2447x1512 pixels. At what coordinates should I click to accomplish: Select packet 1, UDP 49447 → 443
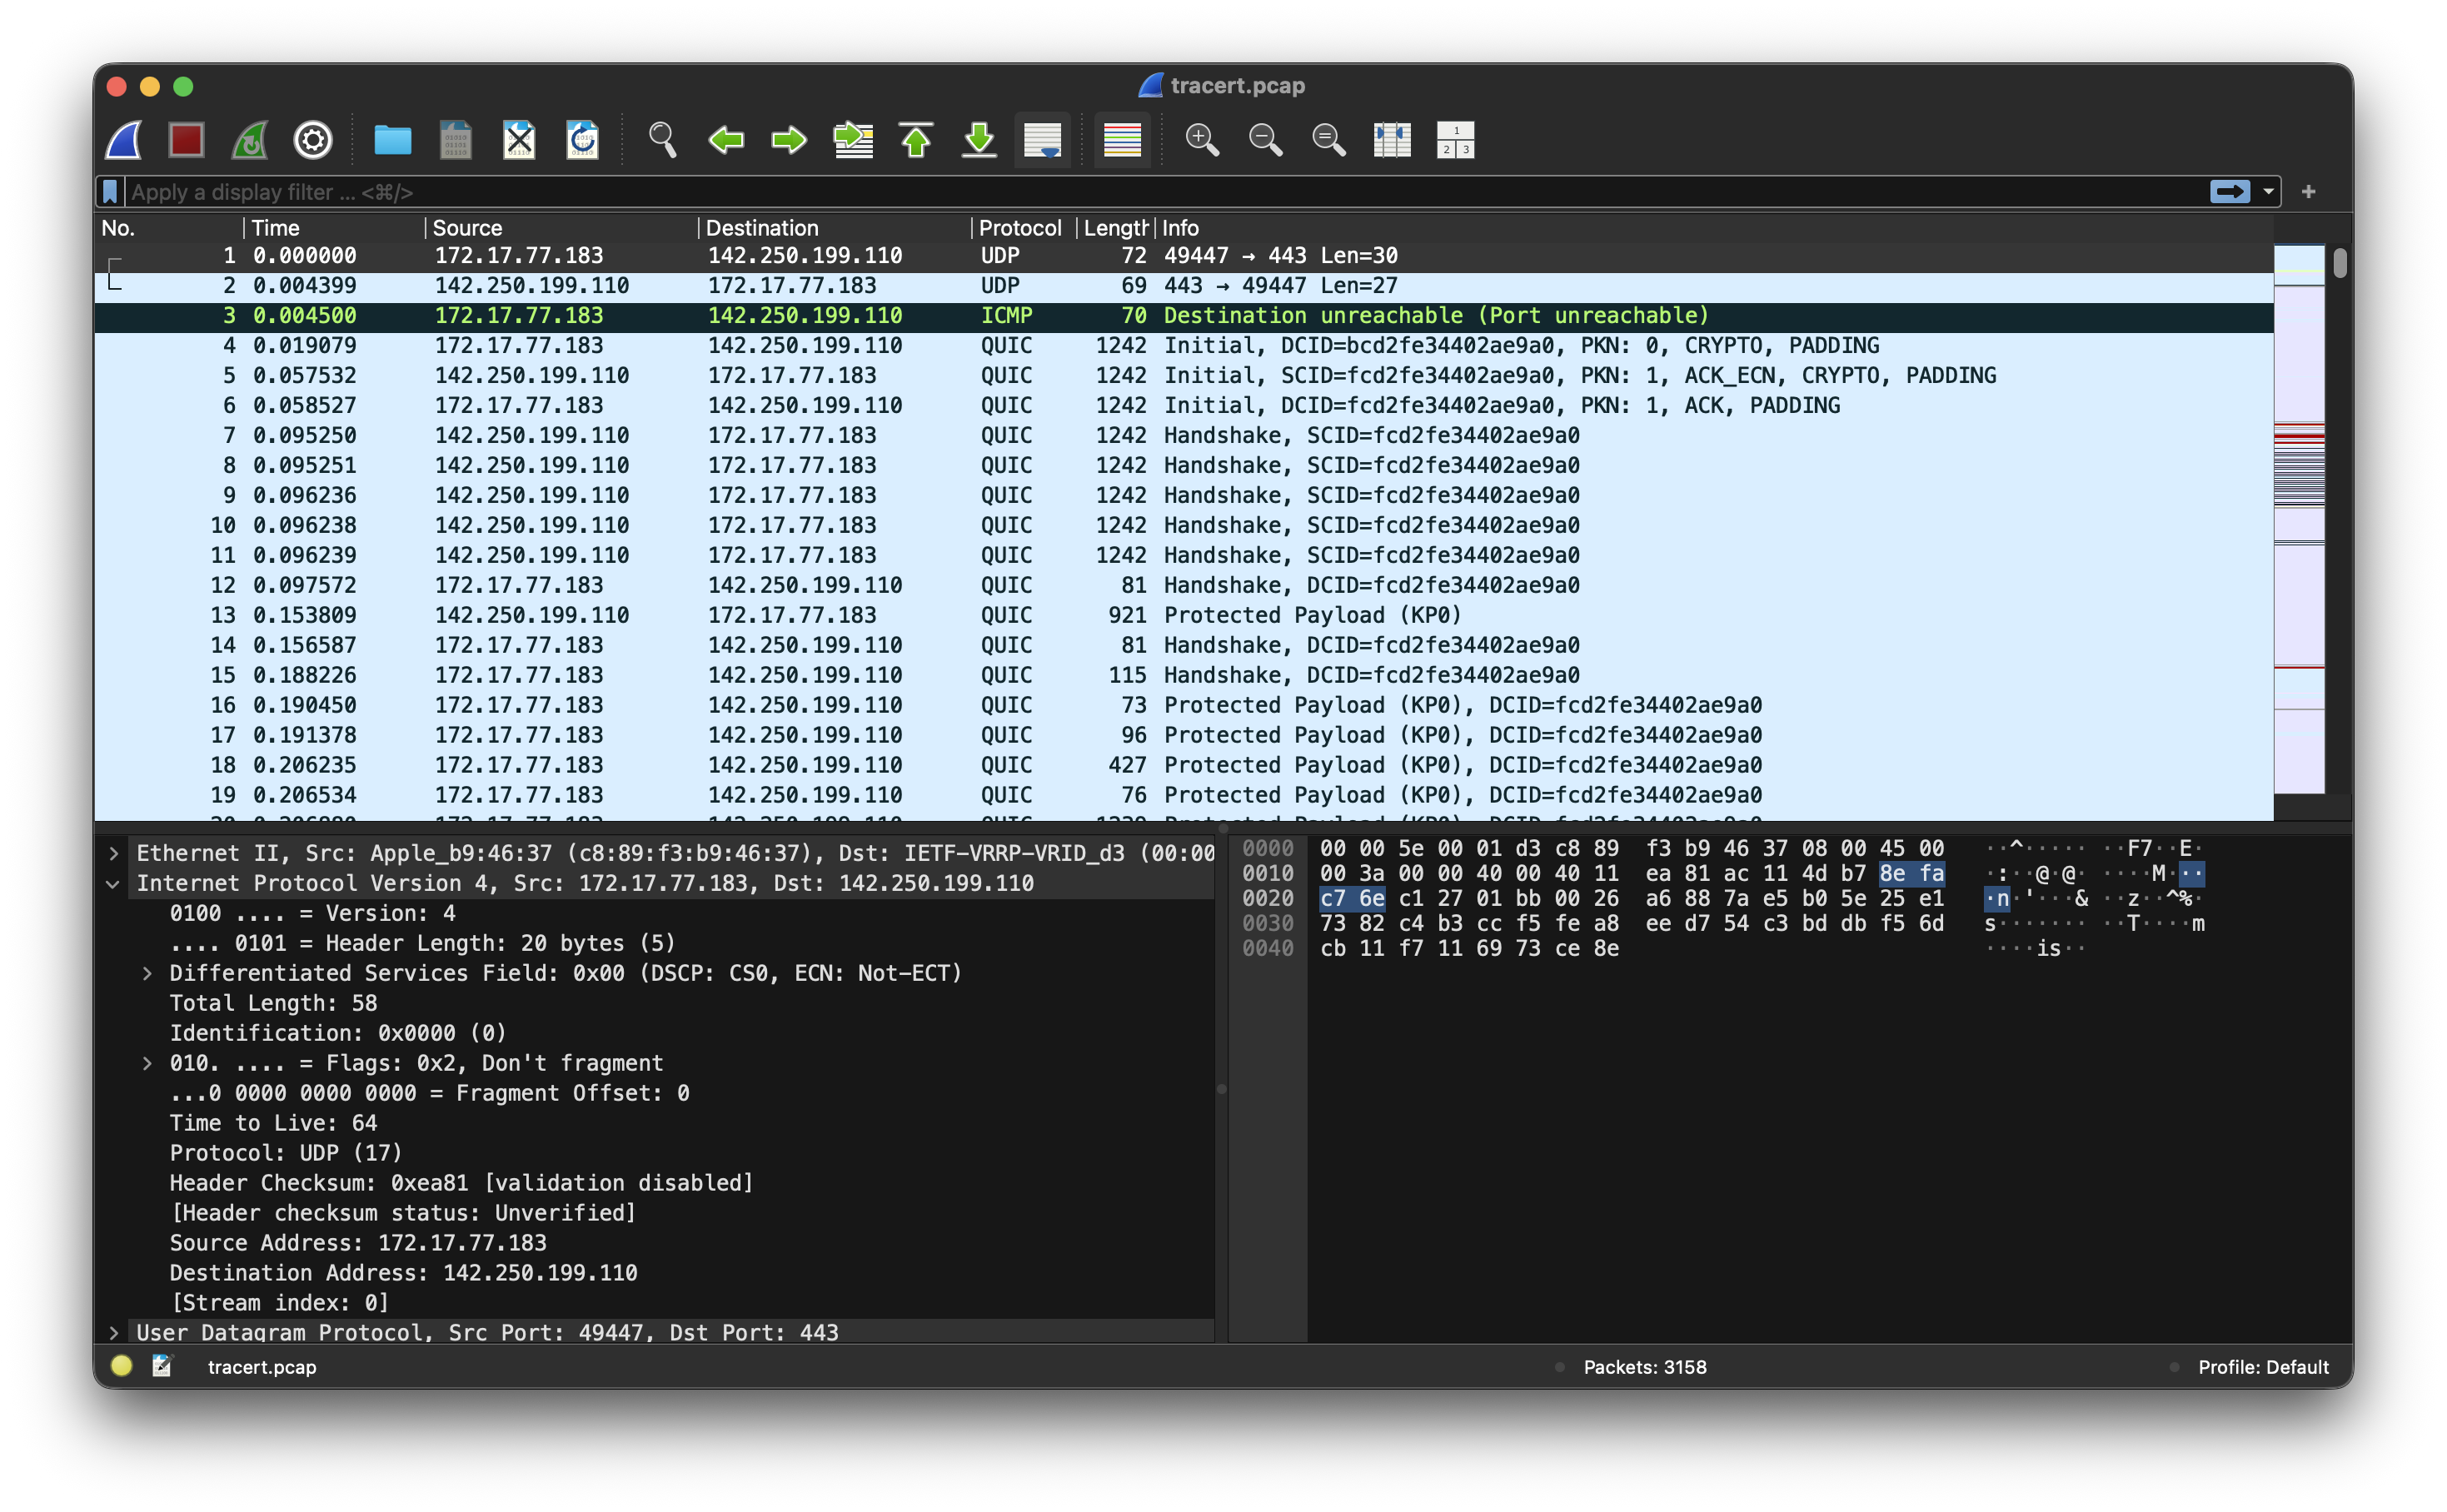[1184, 256]
